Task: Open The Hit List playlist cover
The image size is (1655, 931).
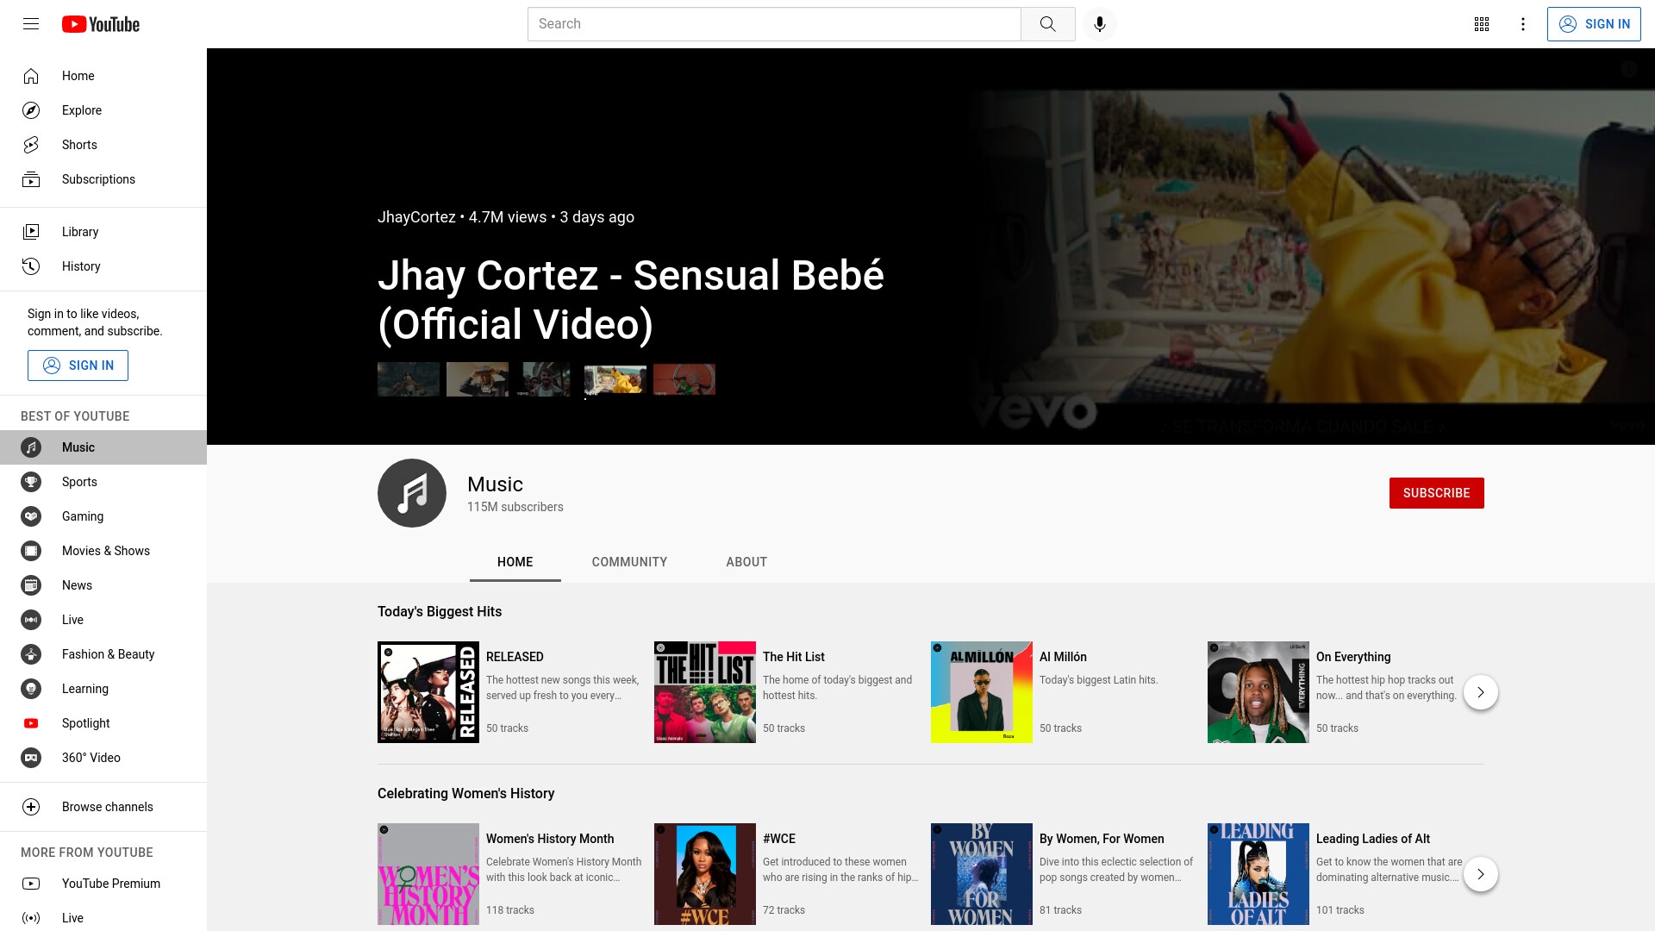Action: pos(705,692)
